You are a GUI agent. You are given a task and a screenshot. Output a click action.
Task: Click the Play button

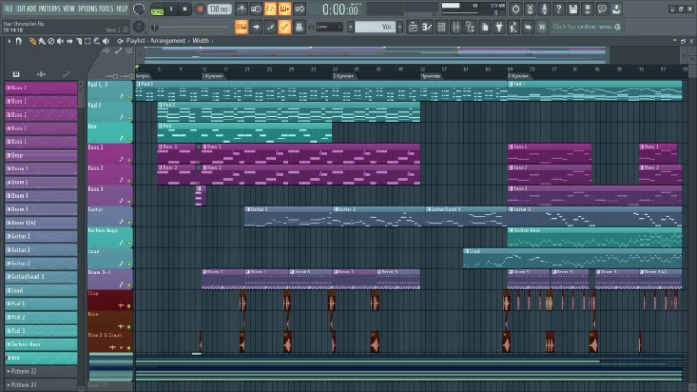click(x=172, y=9)
